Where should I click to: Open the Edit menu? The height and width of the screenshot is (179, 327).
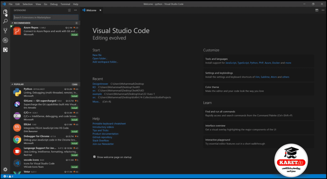18,4
